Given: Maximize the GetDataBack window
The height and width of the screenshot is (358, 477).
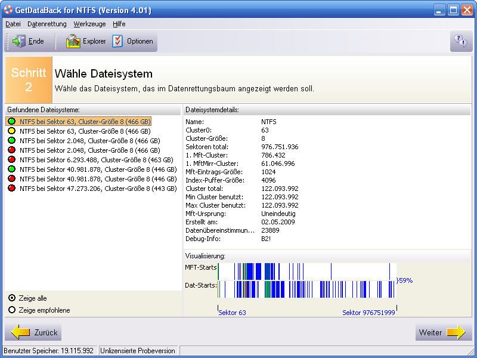Looking at the screenshot, I should pyautogui.click(x=453, y=10).
